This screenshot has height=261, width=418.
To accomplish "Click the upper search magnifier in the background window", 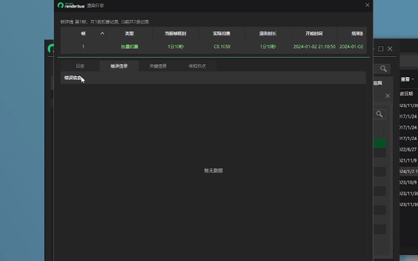I will pos(384,69).
